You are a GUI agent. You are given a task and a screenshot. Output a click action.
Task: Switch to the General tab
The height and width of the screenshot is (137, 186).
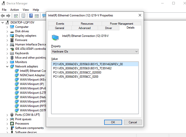(x=60, y=28)
